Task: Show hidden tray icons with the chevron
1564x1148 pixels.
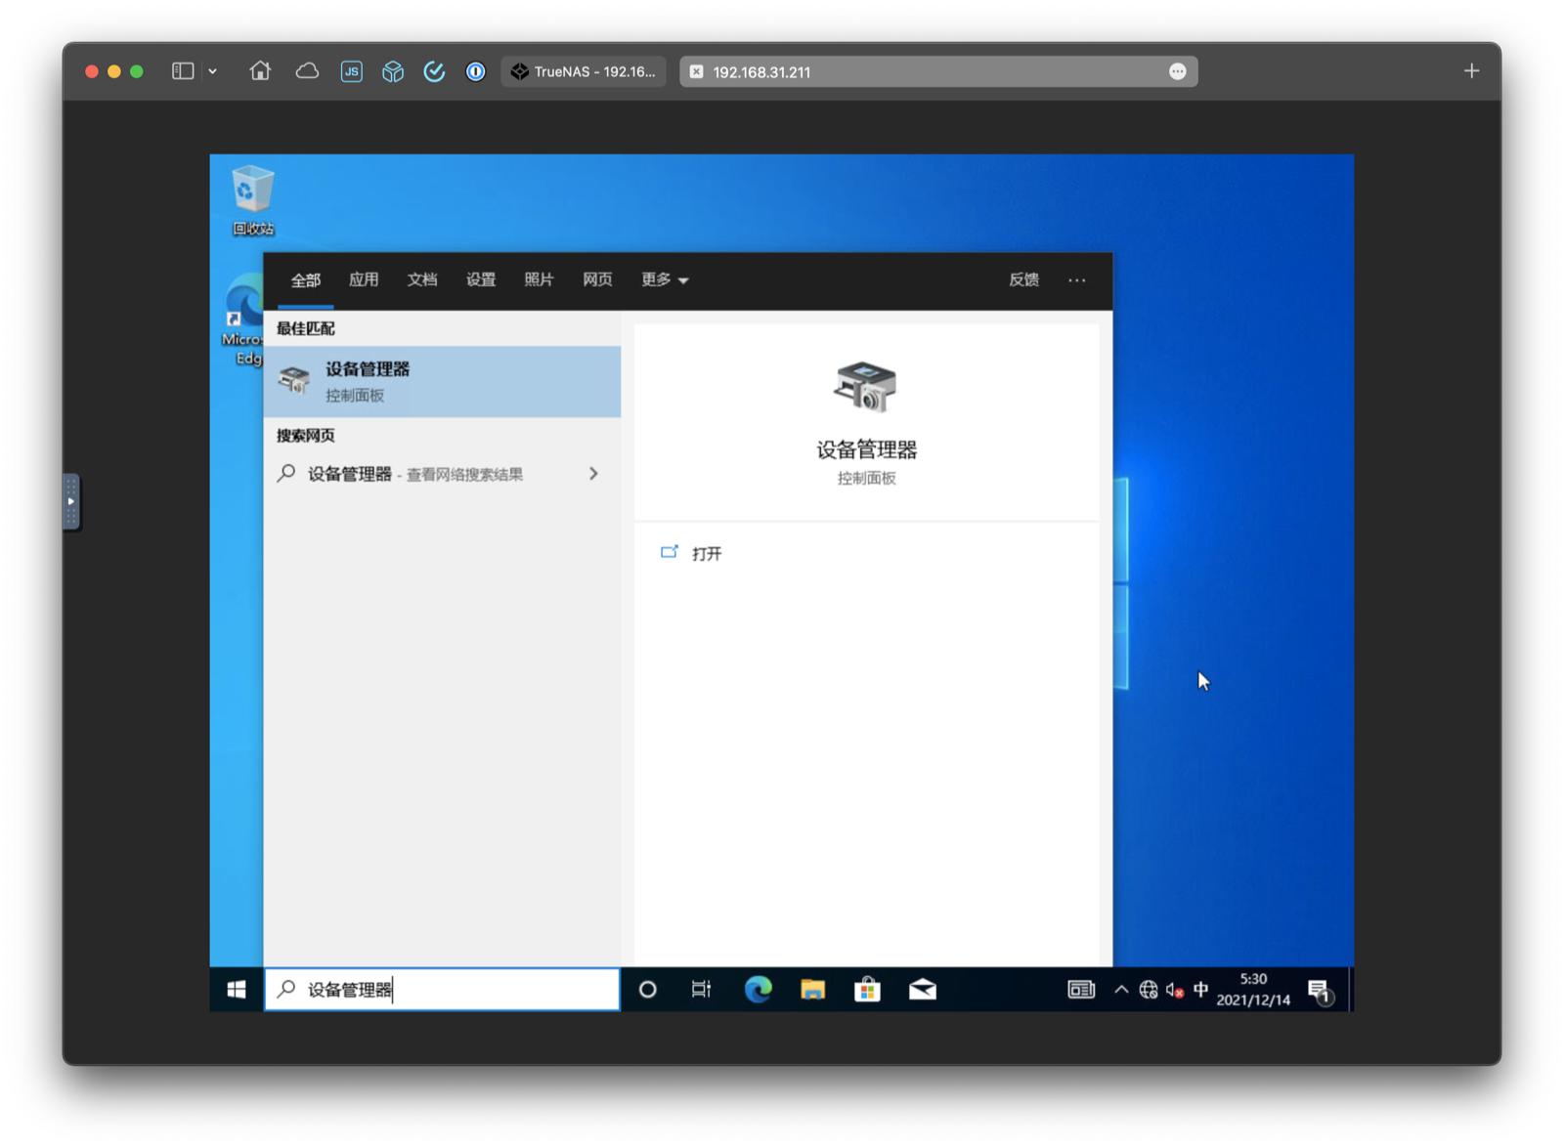Action: 1122,990
